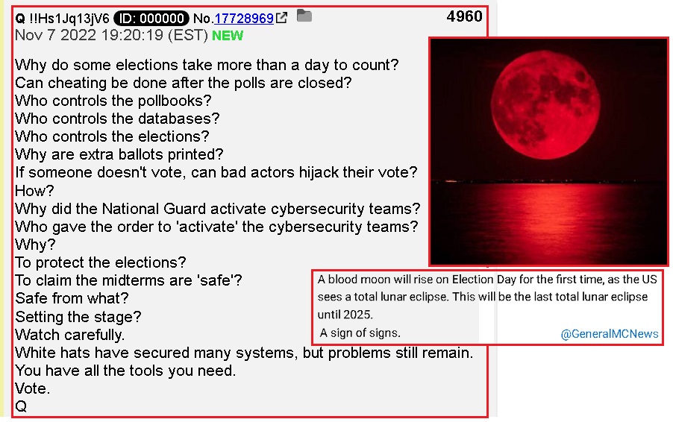Click the line 'Who controls the pollbooks?'
The height and width of the screenshot is (422, 673).
pyautogui.click(x=113, y=101)
